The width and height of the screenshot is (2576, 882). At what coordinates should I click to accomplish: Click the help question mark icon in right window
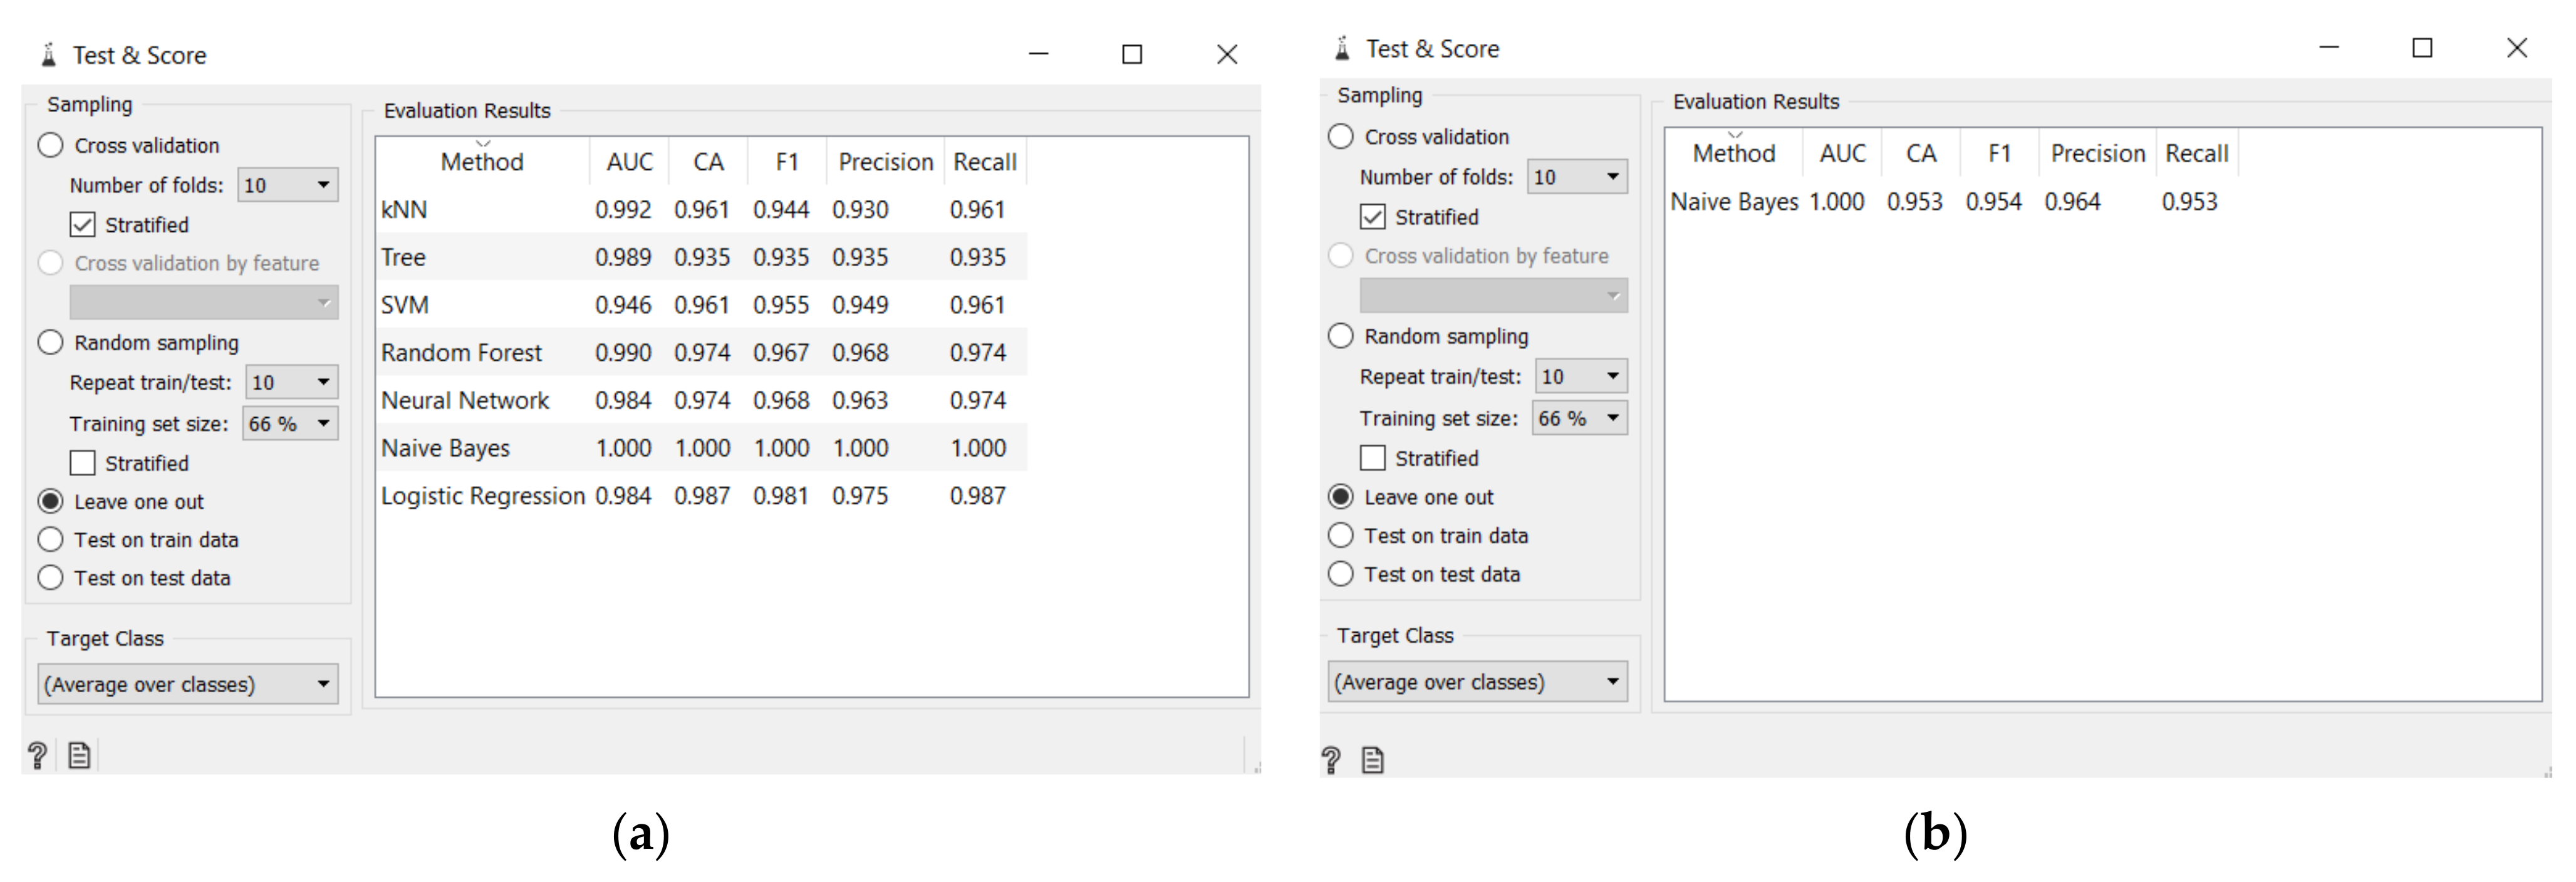(1331, 760)
